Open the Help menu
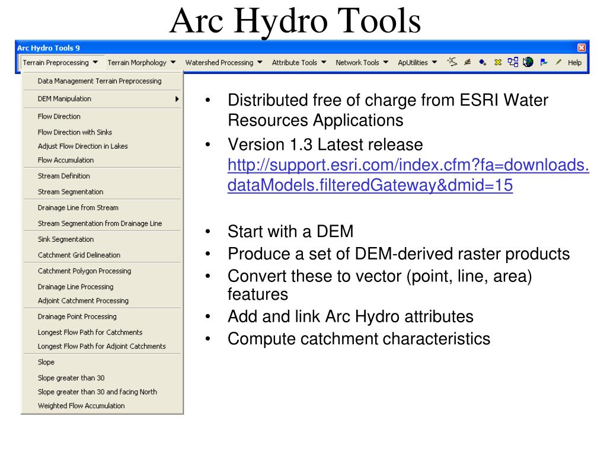Viewport: 607px width, 455px height. point(574,62)
